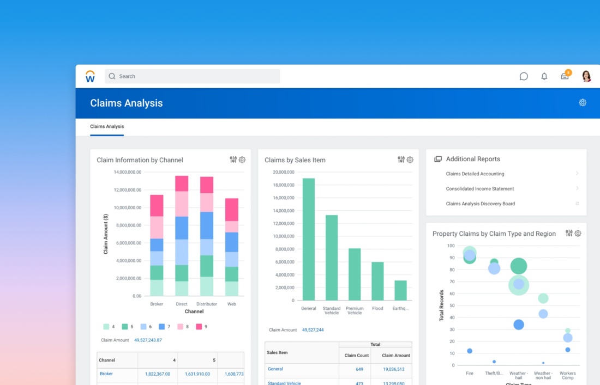600x385 pixels.
Task: Open the inbox tray icon
Action: point(565,76)
